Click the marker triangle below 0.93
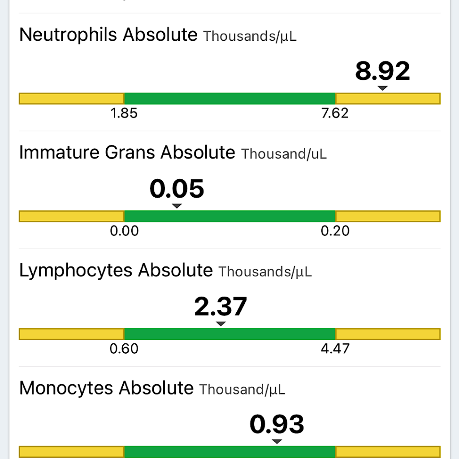 (x=277, y=442)
